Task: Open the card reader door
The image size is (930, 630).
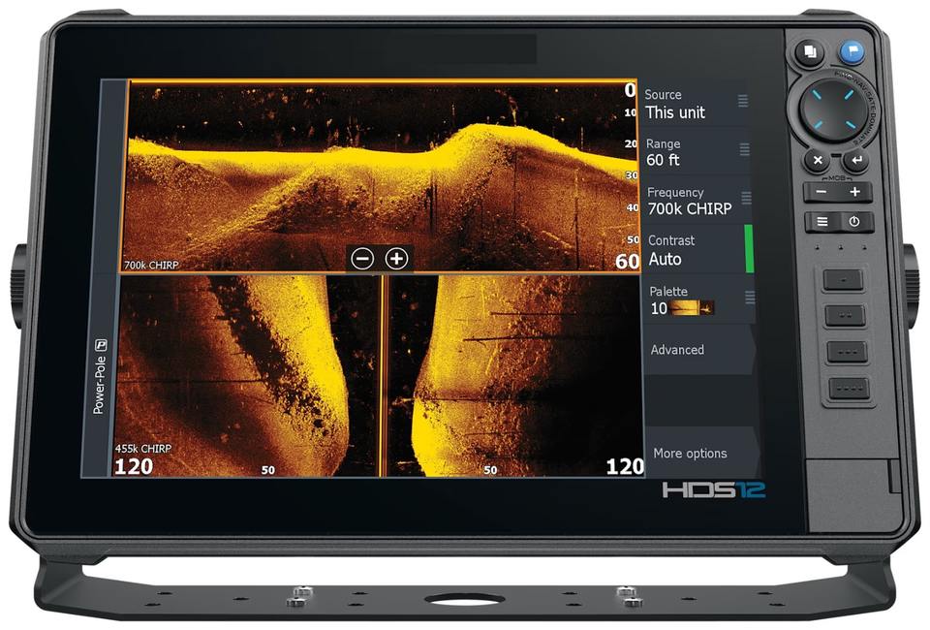Action: [852, 494]
